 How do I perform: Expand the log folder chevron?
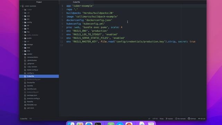point(23,32)
